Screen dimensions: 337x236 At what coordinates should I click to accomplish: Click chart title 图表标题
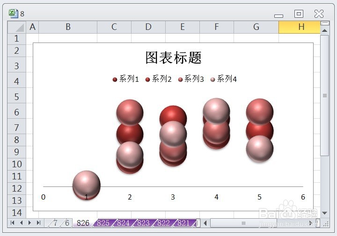174,57
